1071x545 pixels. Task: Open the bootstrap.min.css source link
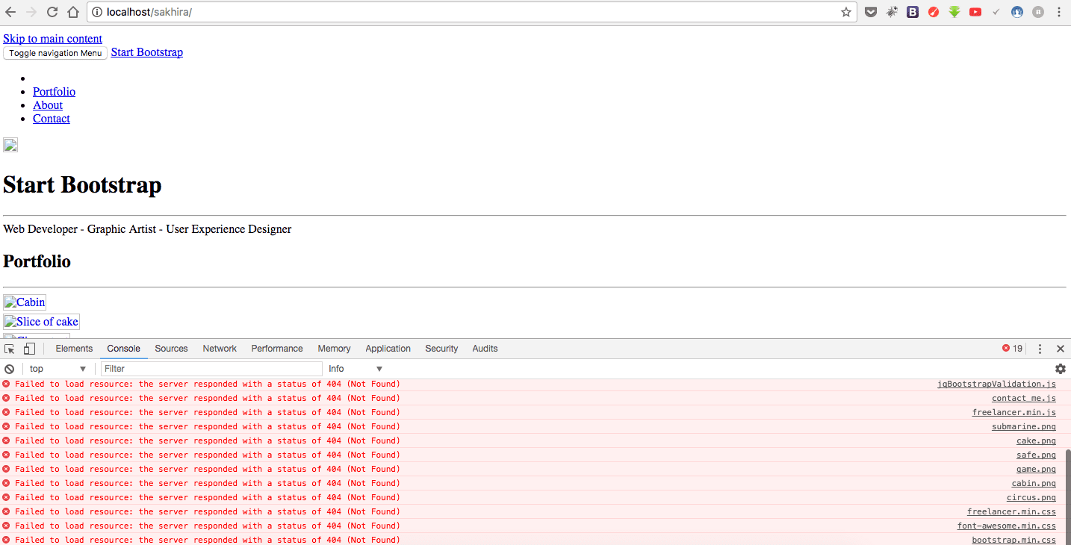pyautogui.click(x=1013, y=540)
